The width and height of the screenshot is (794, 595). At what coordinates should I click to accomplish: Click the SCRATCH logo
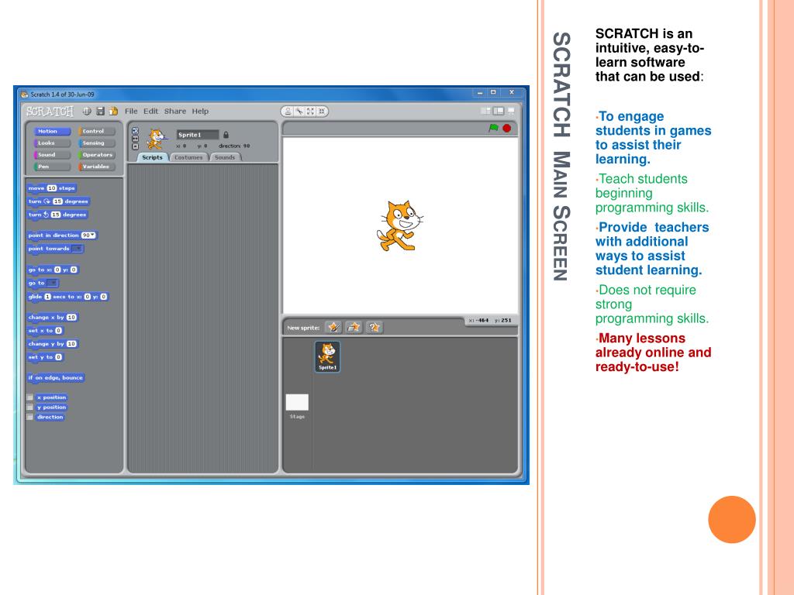pos(50,112)
